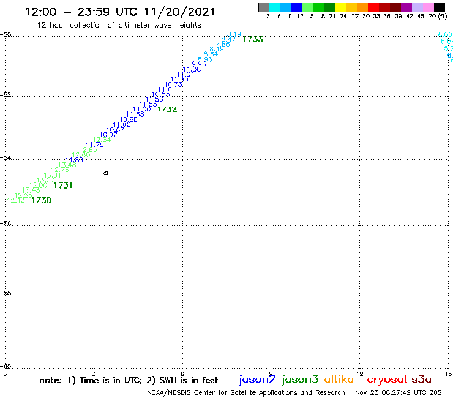
Task: Click the 12 hour collection subtitle
Action: pyautogui.click(x=119, y=25)
